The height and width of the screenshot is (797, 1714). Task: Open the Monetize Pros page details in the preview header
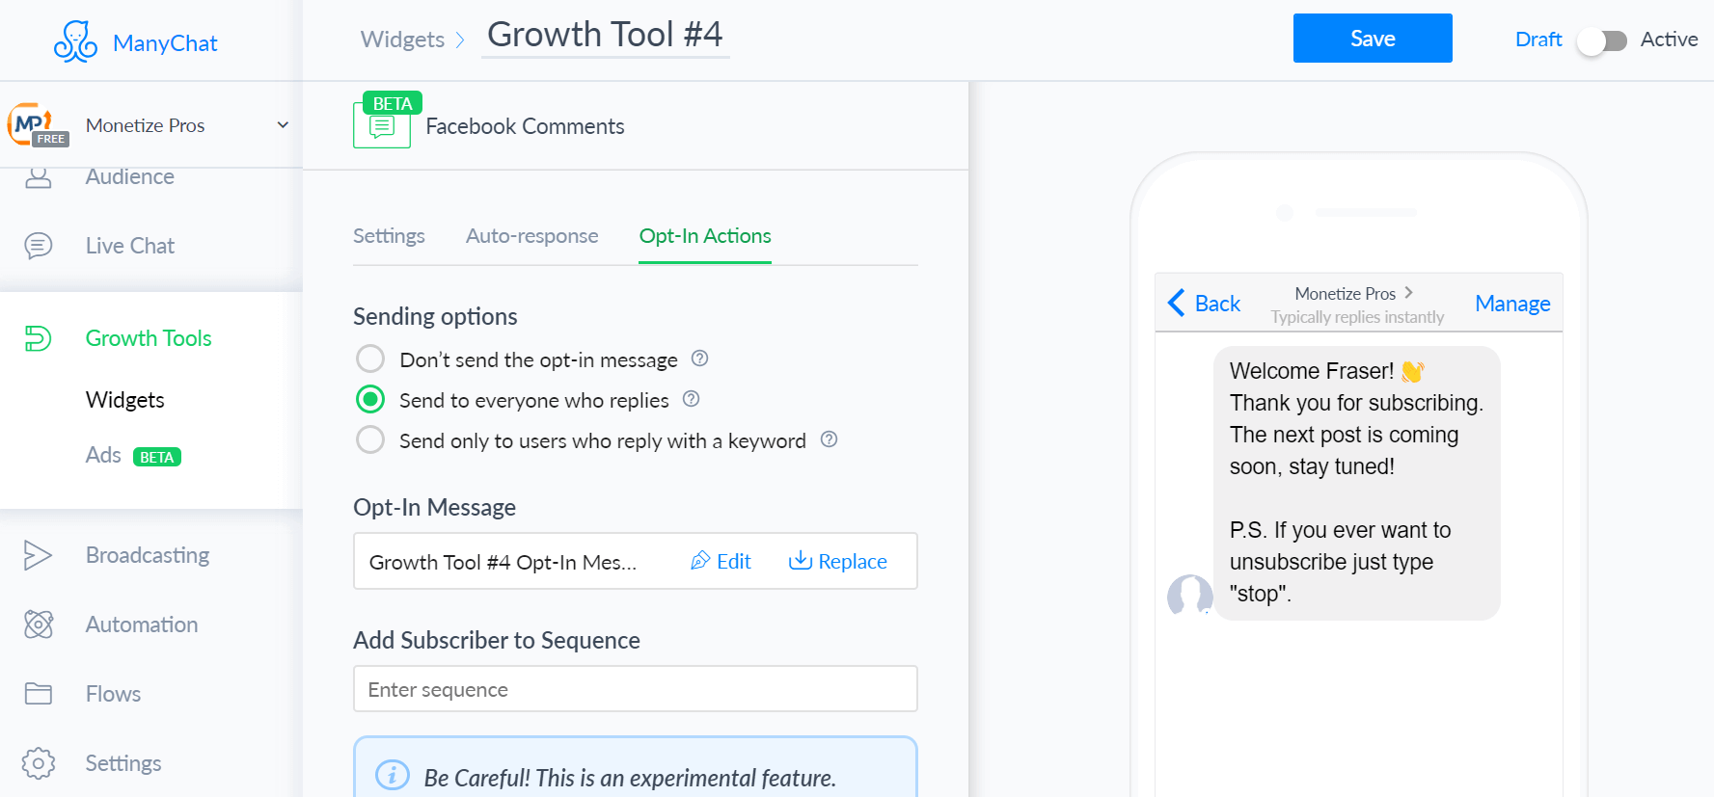coord(1353,293)
